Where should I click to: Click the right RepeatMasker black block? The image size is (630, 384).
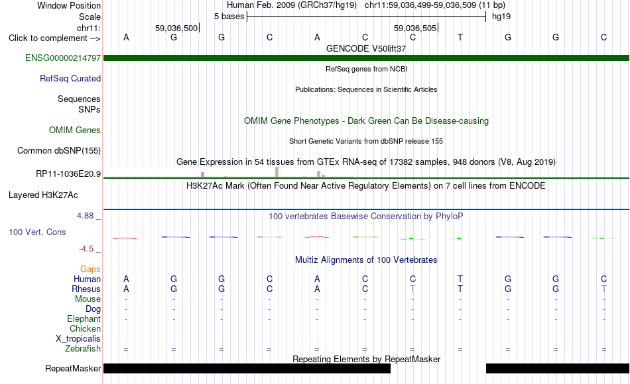[558, 368]
